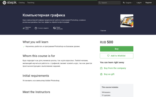Click the green Buy button
The image size is (156, 97).
pos(116,49)
